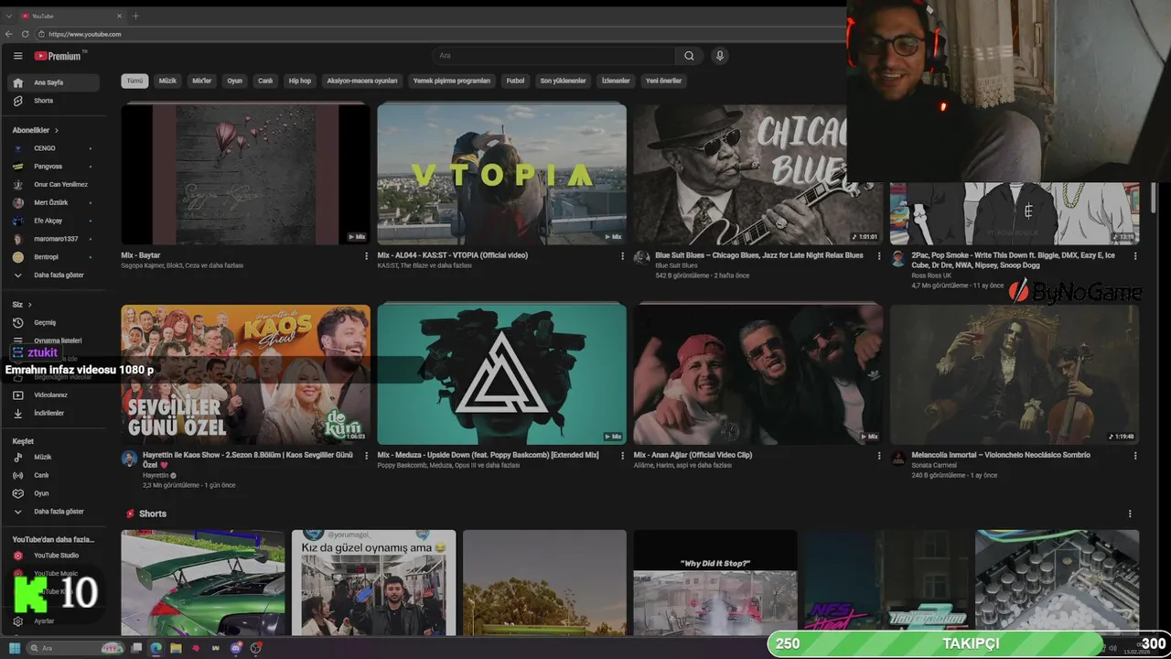Open File Explorer in taskbar
1171x659 pixels.
coord(176,648)
